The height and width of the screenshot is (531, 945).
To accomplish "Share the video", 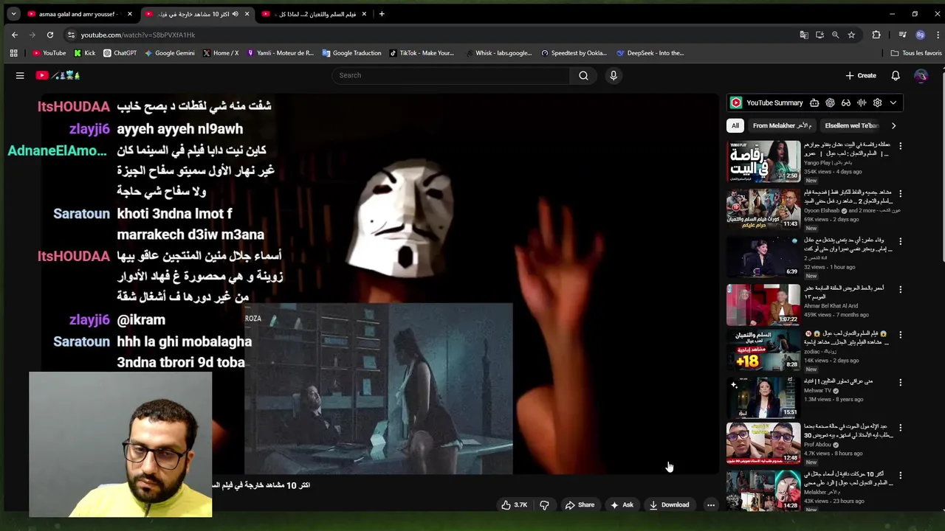I will coord(580,505).
